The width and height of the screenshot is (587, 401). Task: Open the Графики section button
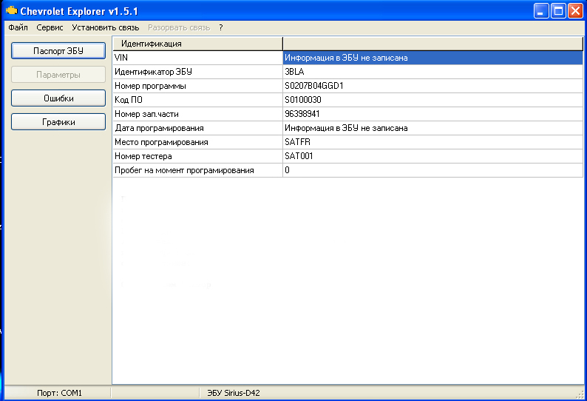58,122
